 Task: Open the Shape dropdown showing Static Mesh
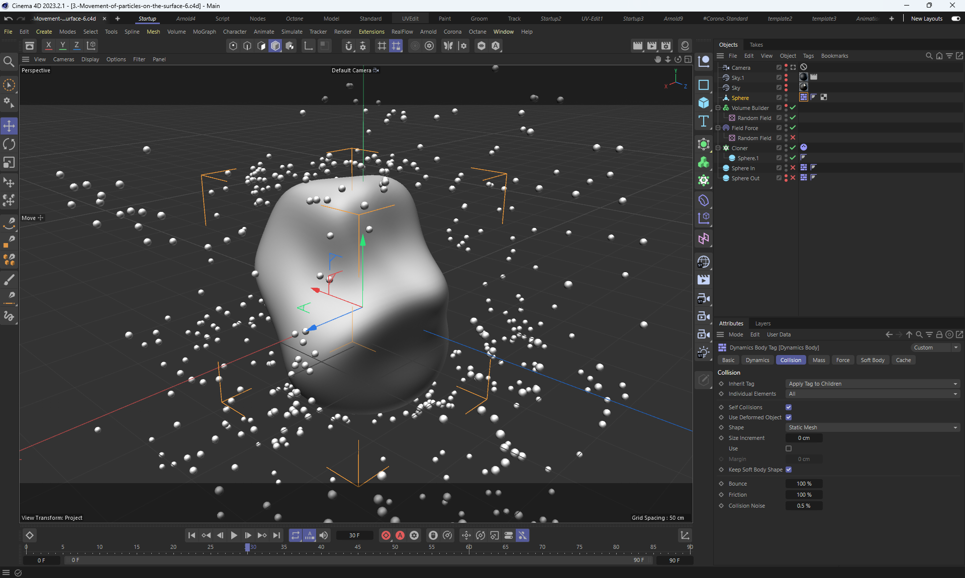[872, 427]
